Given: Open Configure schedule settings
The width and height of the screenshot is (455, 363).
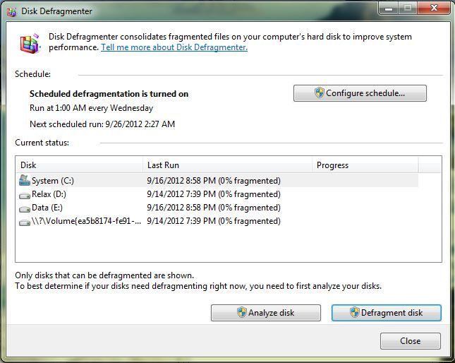Looking at the screenshot, I should pyautogui.click(x=360, y=93).
